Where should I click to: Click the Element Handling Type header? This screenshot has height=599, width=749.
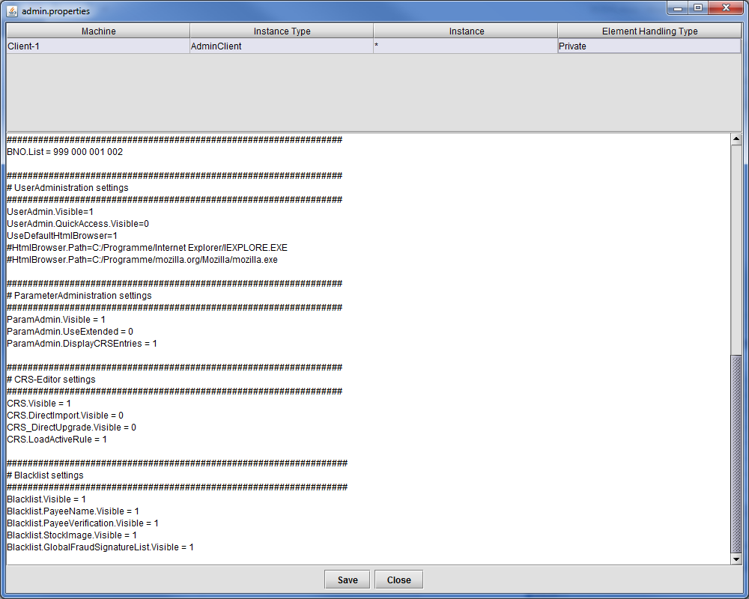point(649,31)
